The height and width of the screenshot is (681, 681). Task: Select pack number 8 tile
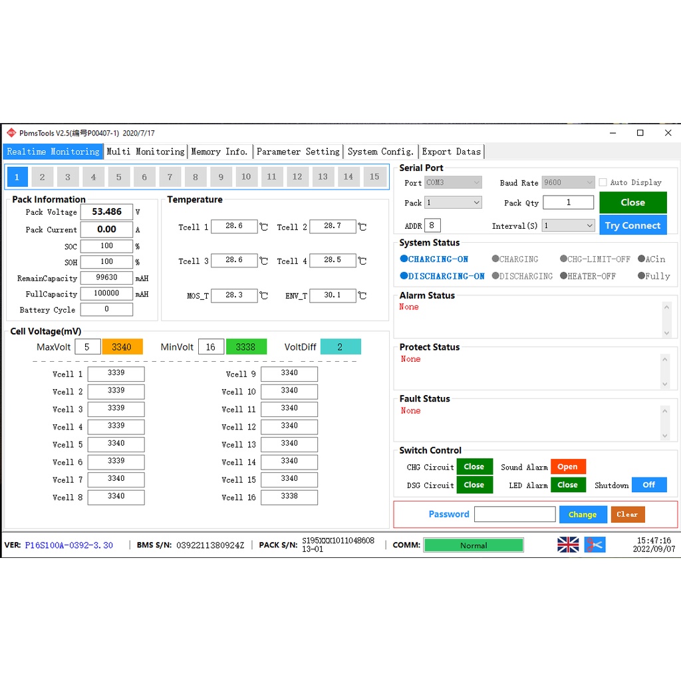click(196, 177)
